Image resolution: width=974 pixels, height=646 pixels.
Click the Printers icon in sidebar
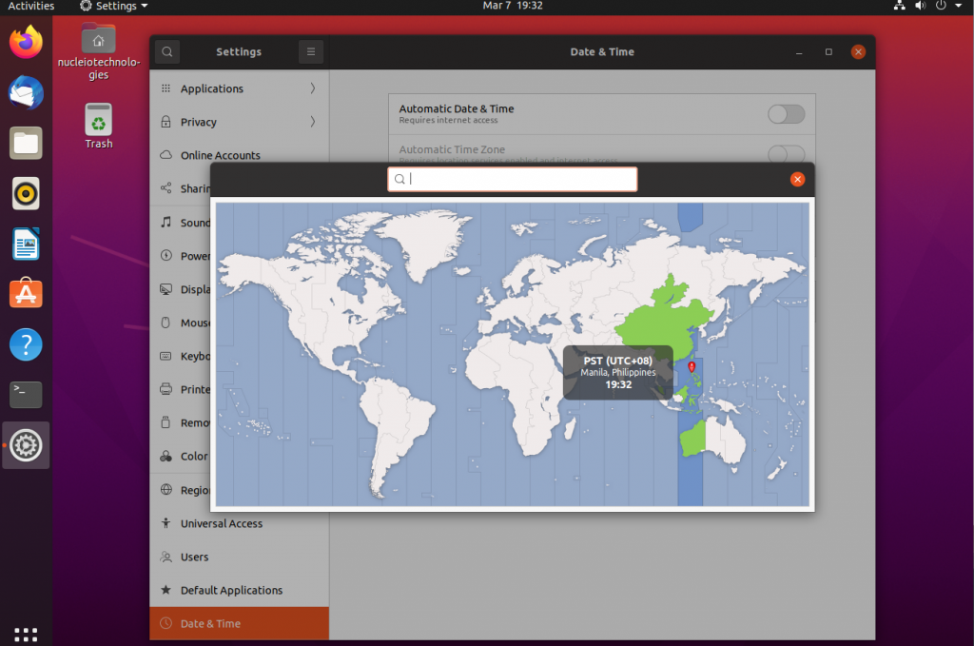click(166, 389)
